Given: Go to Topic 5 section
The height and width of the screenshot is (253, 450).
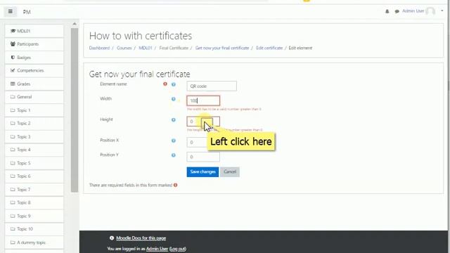Looking at the screenshot, I should click(34, 163).
